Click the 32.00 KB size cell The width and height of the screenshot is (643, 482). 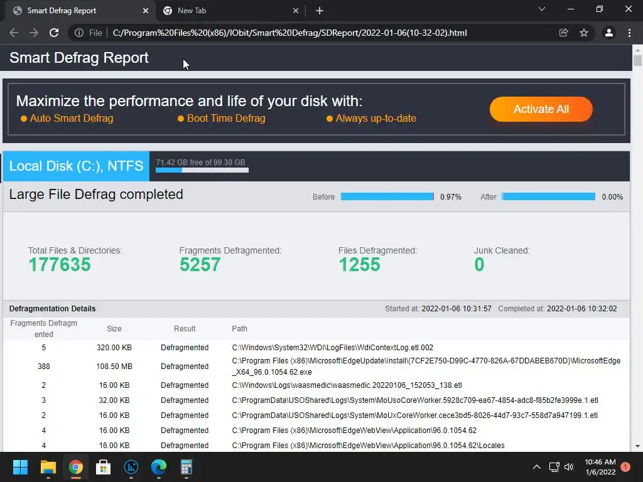pyautogui.click(x=114, y=400)
